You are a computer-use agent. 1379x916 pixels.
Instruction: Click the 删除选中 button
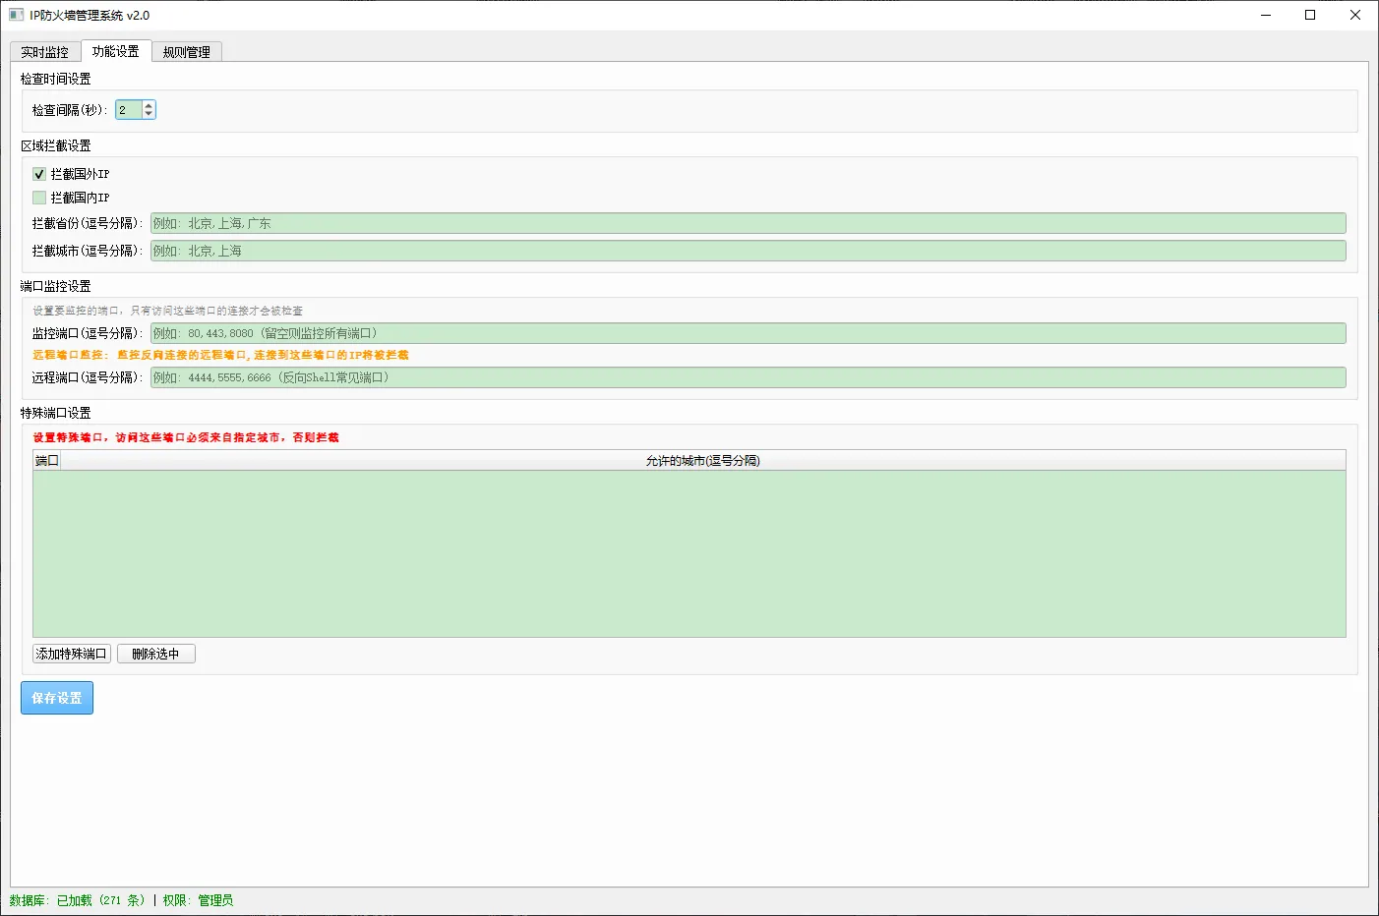click(x=155, y=654)
